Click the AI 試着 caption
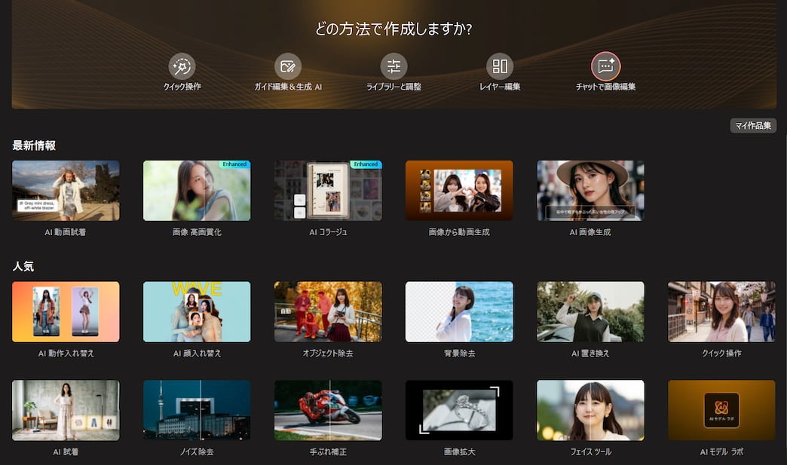Image resolution: width=787 pixels, height=465 pixels. tap(66, 452)
